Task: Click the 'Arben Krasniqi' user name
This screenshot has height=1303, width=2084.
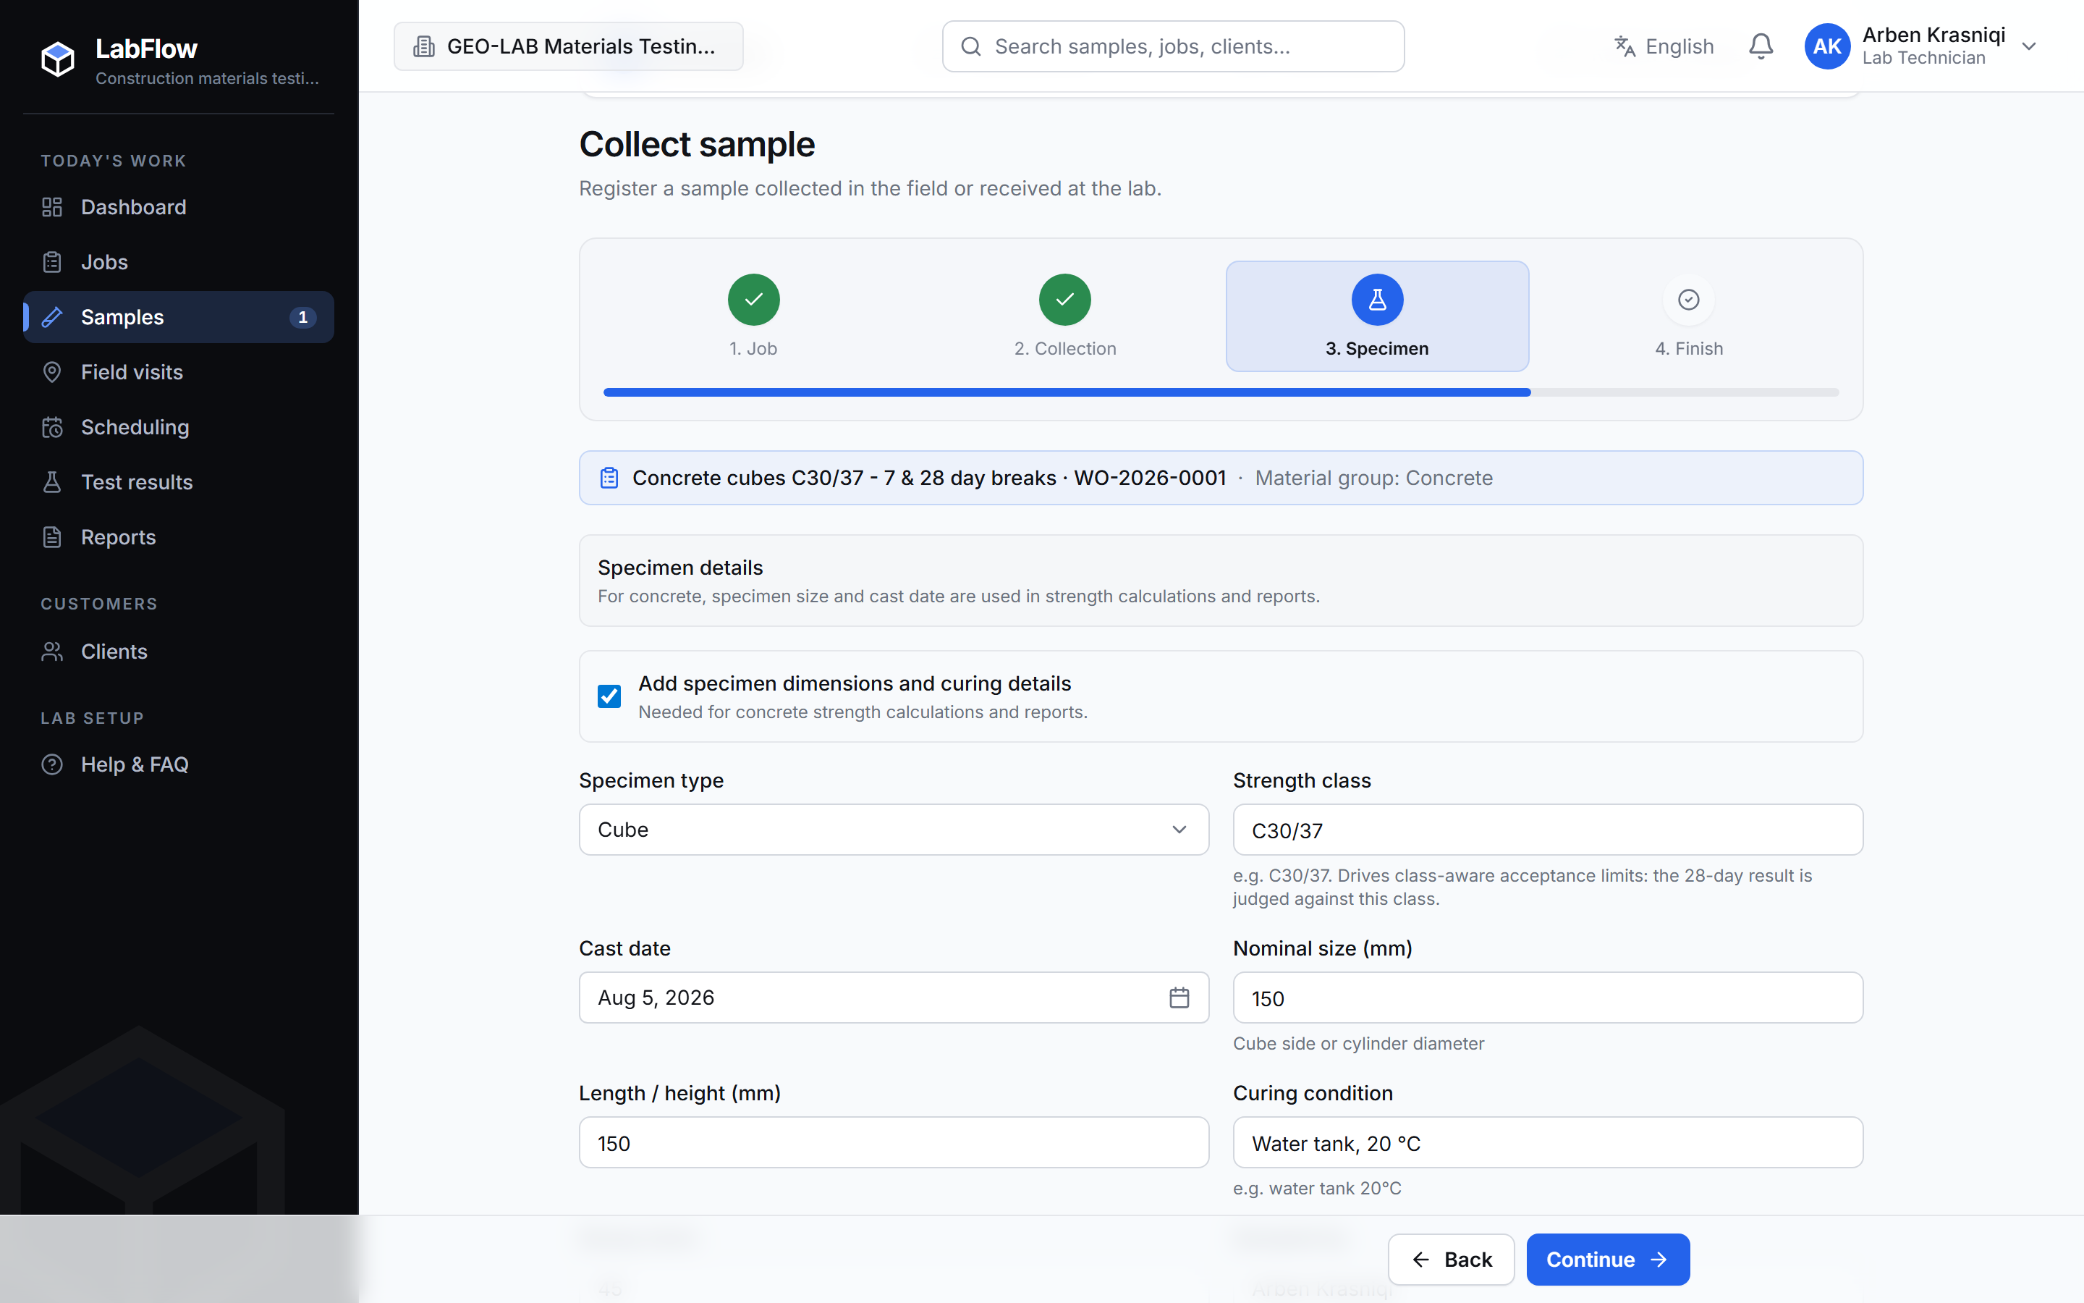Action: tap(1933, 35)
